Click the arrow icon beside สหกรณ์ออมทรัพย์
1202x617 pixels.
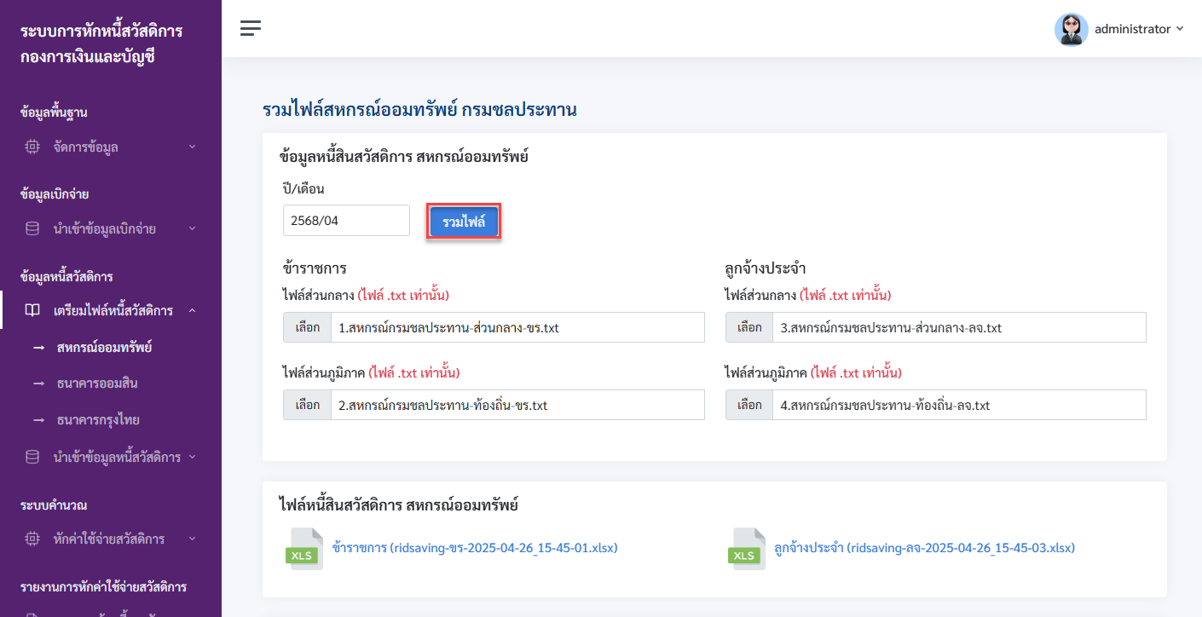click(x=38, y=348)
